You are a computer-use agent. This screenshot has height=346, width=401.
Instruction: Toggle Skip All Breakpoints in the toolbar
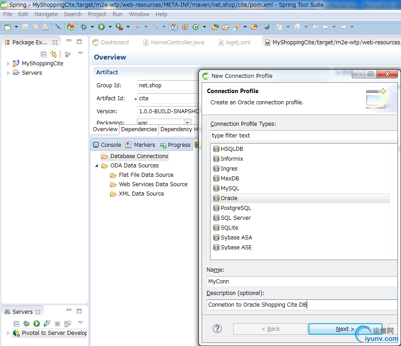click(58, 27)
